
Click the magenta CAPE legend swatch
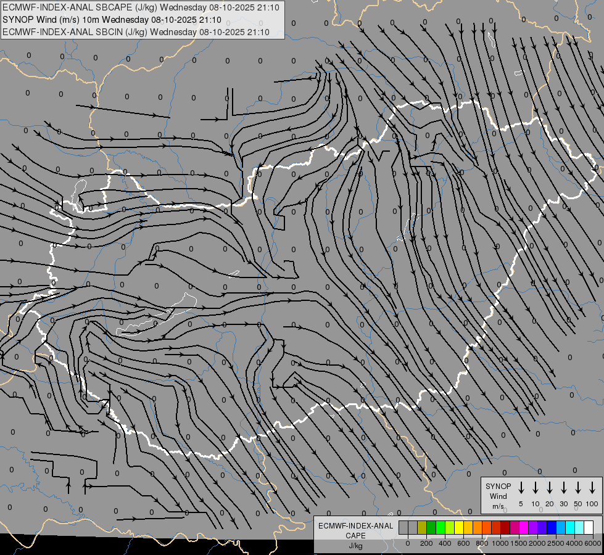pos(524,528)
